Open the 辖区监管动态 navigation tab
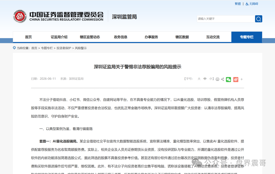Image resolution: width=275 pixels, height=174 pixels. [90, 37]
